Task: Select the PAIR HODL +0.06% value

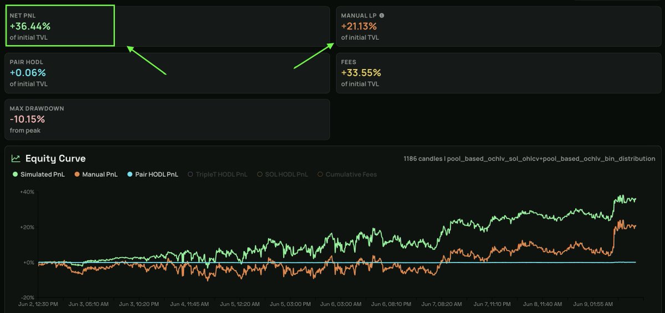Action: pyautogui.click(x=28, y=72)
